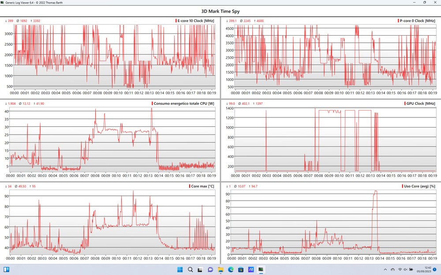Click the Uso Core maximum value 94,7
This screenshot has height=275, width=441.
pos(254,186)
